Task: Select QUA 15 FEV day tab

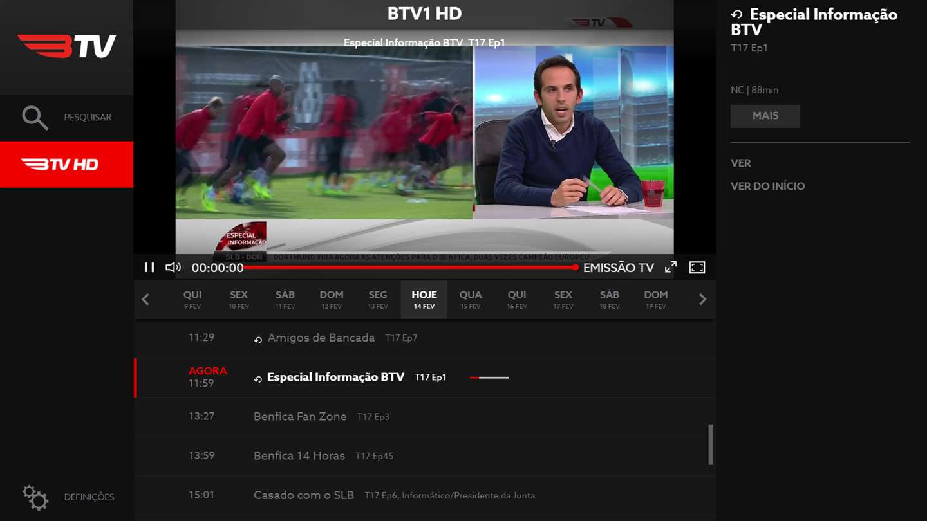Action: (471, 300)
